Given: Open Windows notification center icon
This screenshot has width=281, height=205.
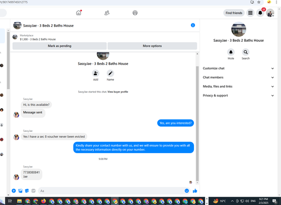Looking at the screenshot, I should pyautogui.click(x=275, y=201).
